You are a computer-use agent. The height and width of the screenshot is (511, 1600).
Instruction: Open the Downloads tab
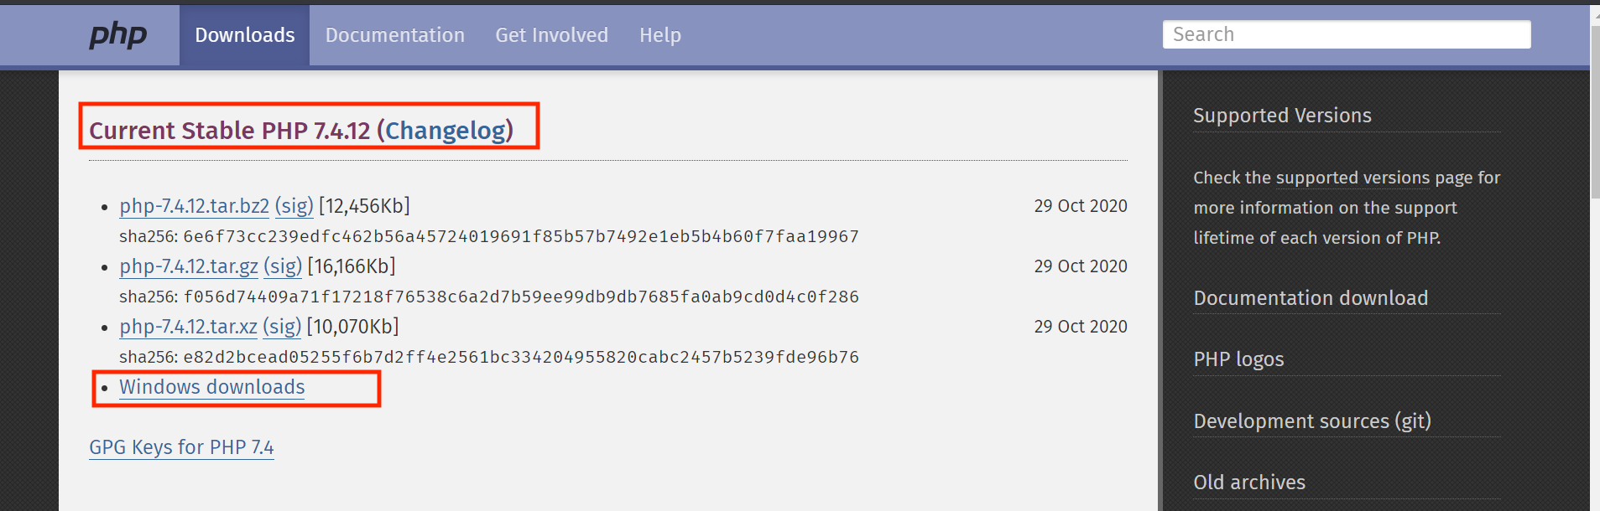point(244,35)
